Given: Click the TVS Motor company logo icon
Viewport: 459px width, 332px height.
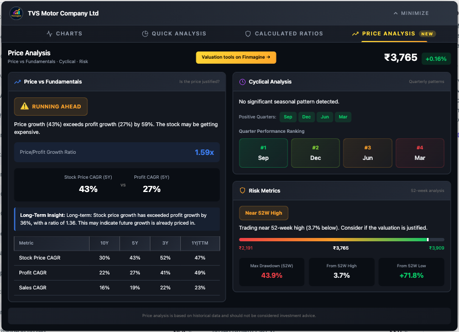Looking at the screenshot, I should click(16, 13).
